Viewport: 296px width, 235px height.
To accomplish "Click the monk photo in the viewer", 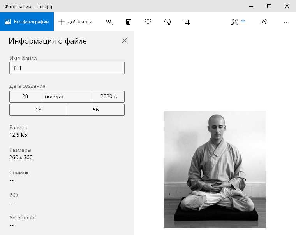I will click(215, 169).
